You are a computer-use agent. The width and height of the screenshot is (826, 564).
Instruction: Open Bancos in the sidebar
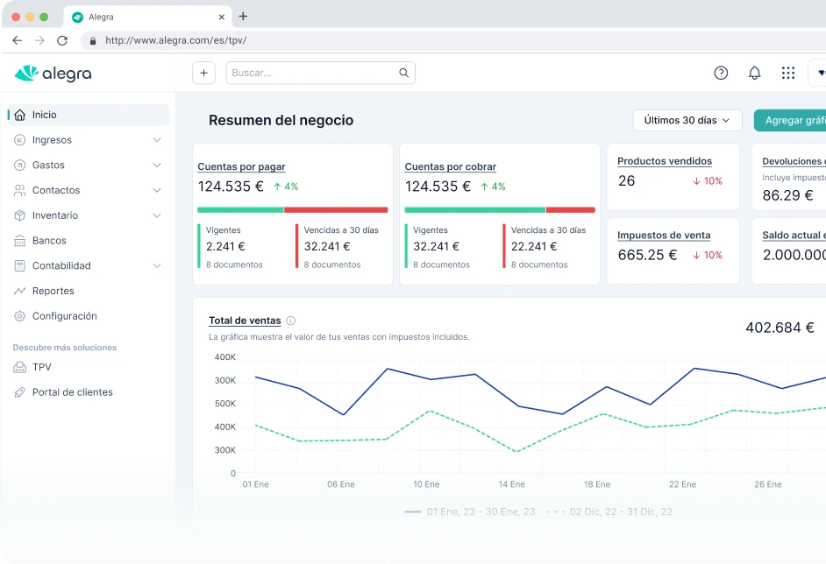[49, 241]
